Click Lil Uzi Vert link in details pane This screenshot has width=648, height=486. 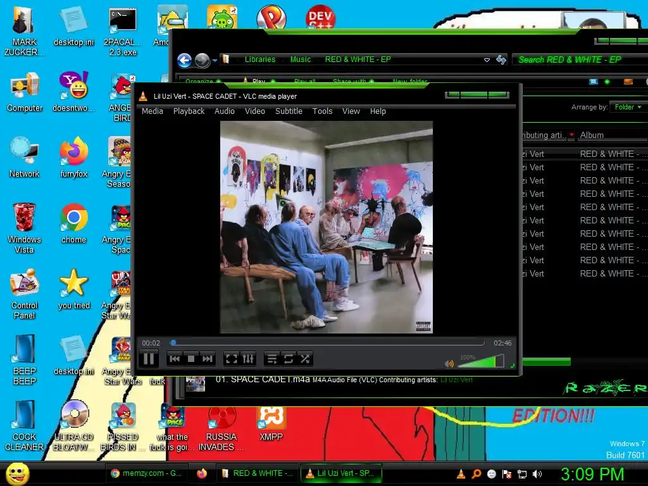[456, 380]
